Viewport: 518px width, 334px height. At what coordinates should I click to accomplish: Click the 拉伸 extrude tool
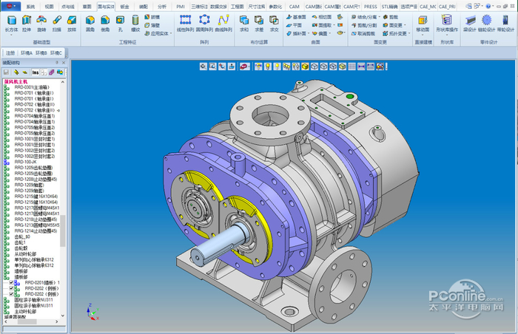pos(27,24)
